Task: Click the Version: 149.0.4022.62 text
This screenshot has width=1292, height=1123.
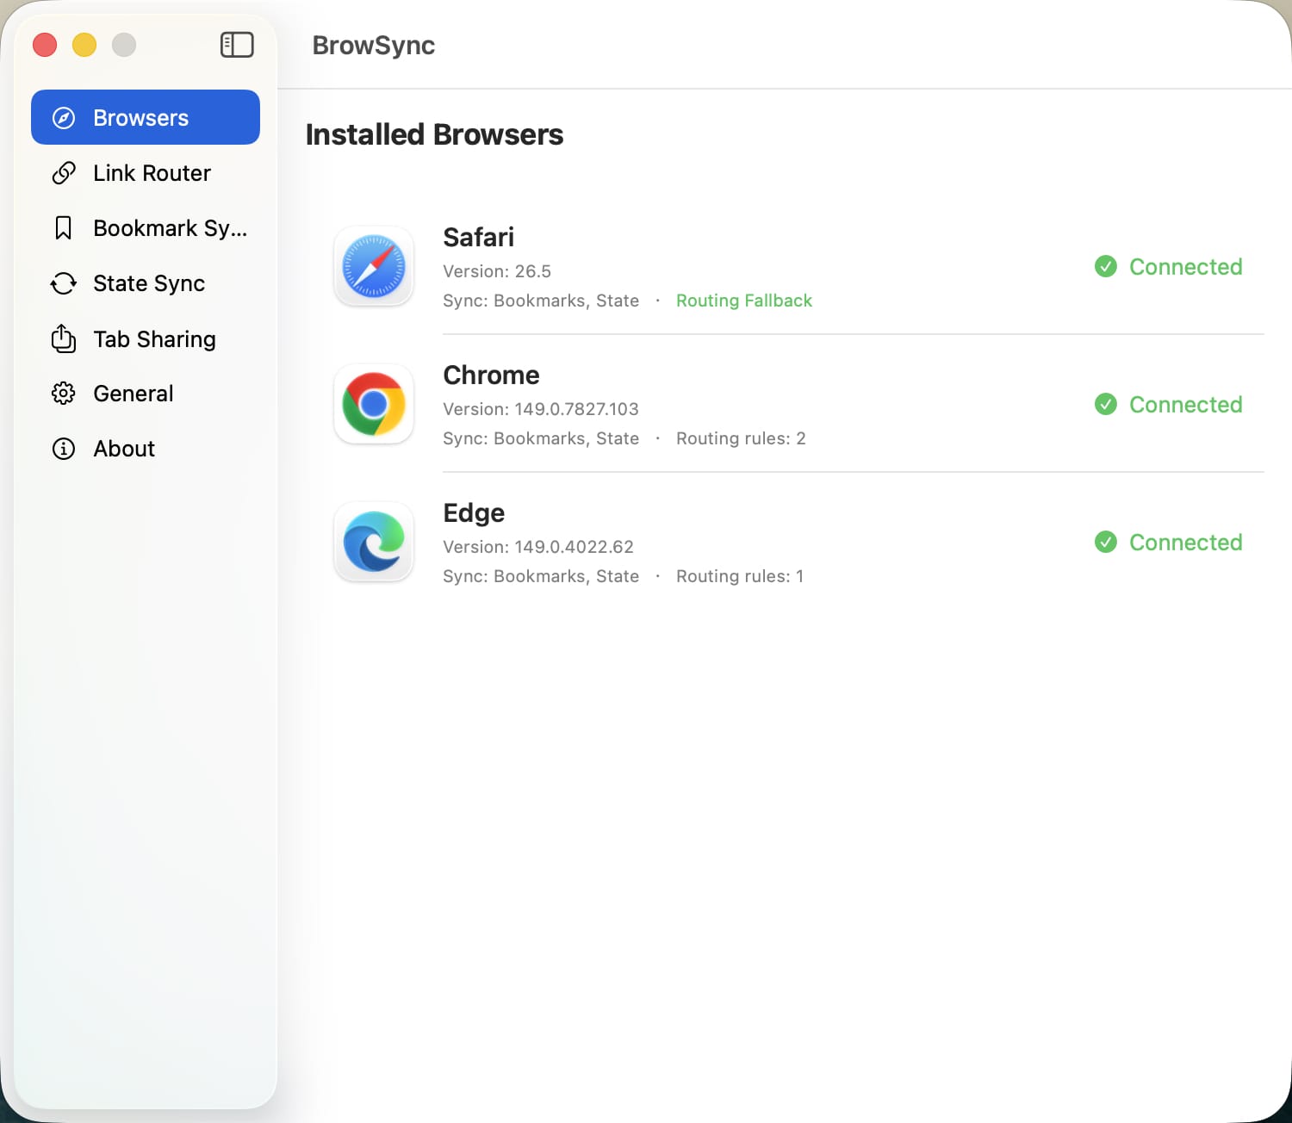Action: [538, 547]
